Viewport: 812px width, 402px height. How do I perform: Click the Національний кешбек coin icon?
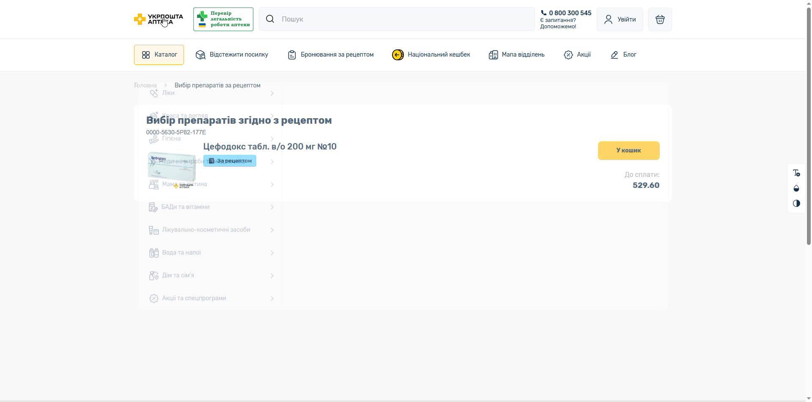(398, 55)
